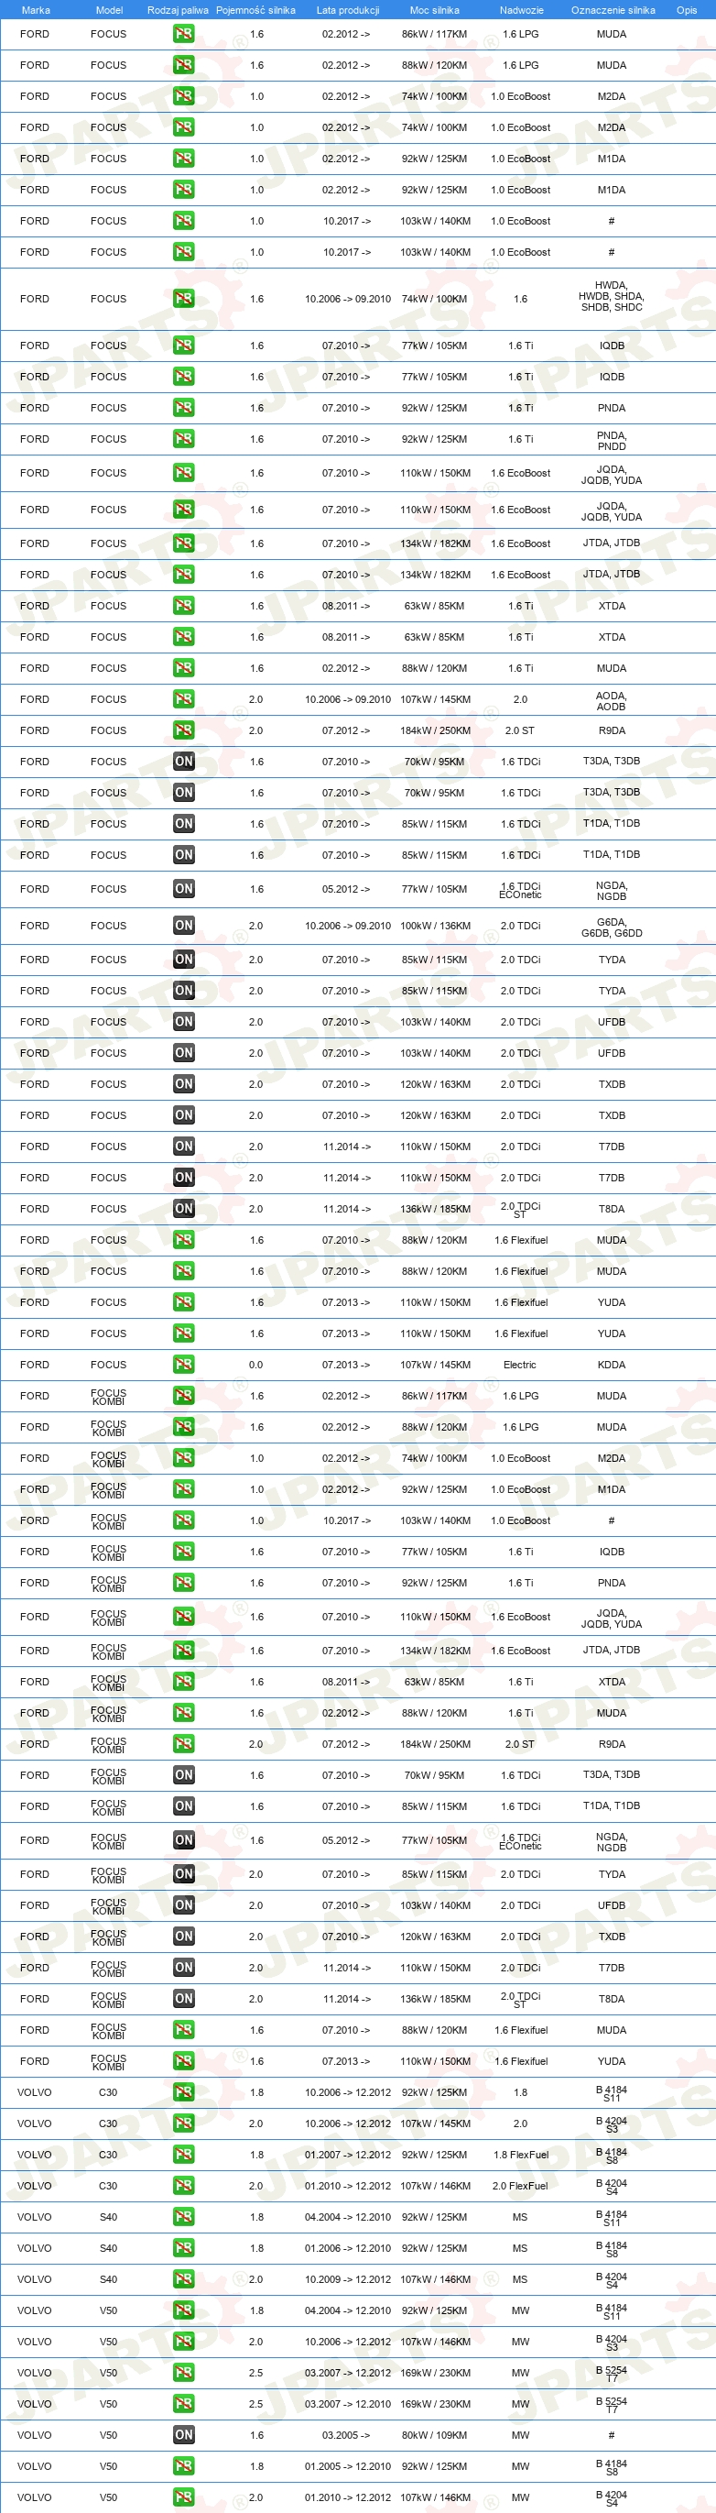Click diesel ON icon in Volvo V50 1.6 row
Viewport: 716px width, 2513px height.
point(183,2435)
